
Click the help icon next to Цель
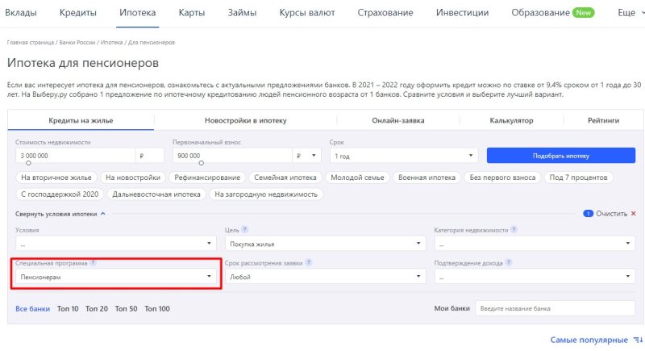coord(244,230)
